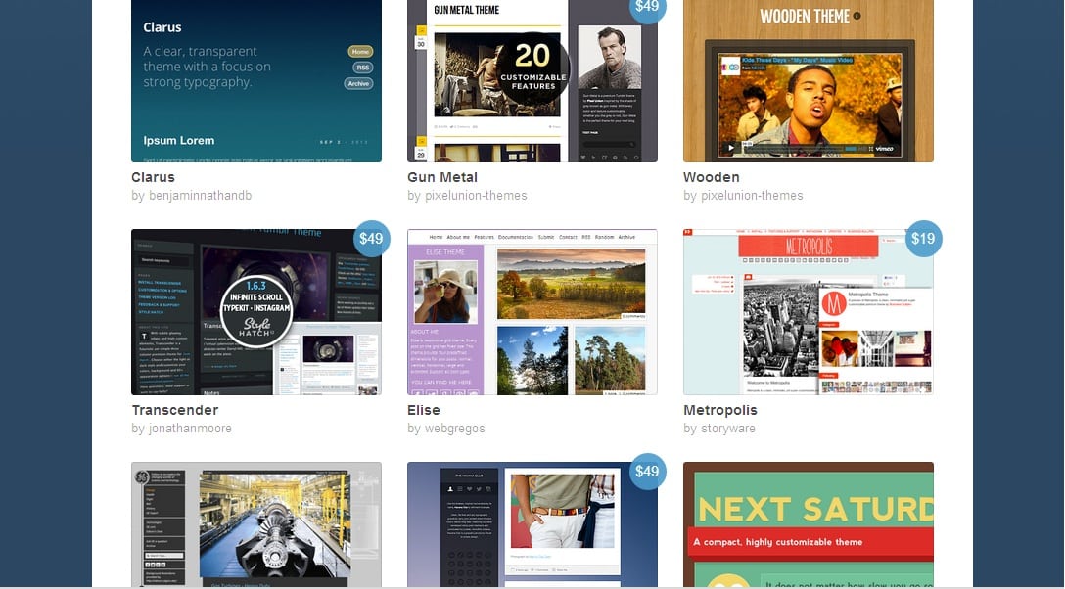1065x589 pixels.
Task: Visit author jonathanmoore's profile link
Action: coord(181,429)
